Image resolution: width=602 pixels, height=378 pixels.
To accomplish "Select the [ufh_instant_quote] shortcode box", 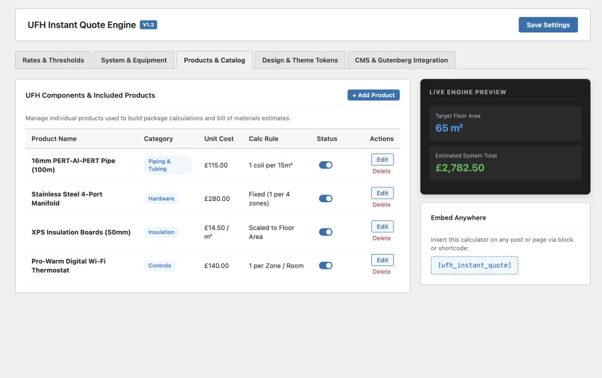I will coord(474,265).
